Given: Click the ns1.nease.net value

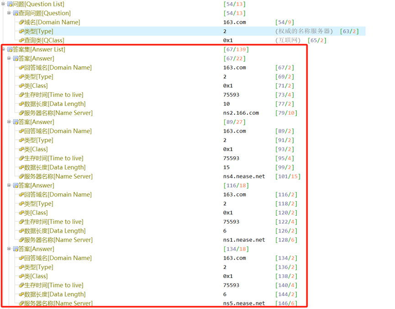Looking at the screenshot, I should (x=244, y=240).
